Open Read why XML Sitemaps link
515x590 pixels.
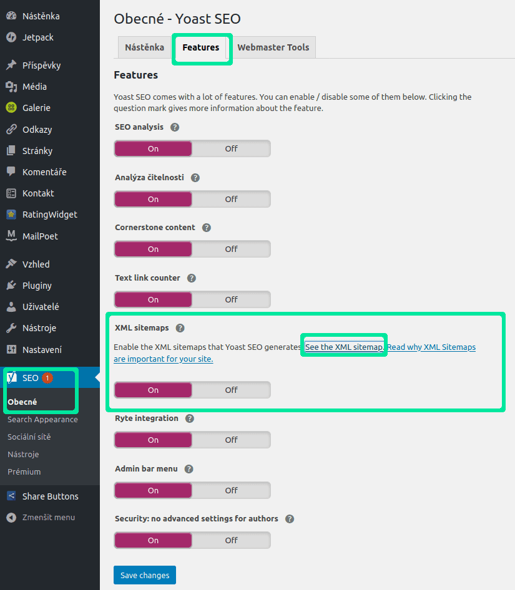point(431,347)
